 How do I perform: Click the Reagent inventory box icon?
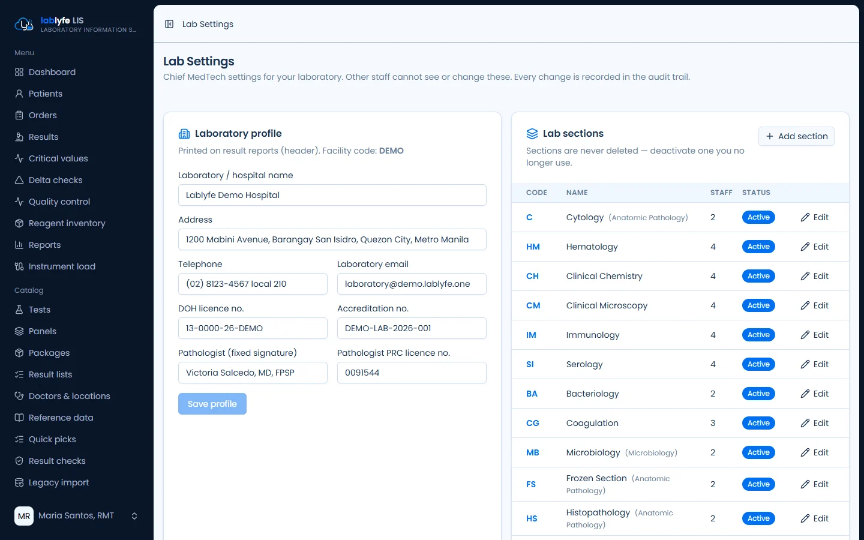[x=19, y=223]
